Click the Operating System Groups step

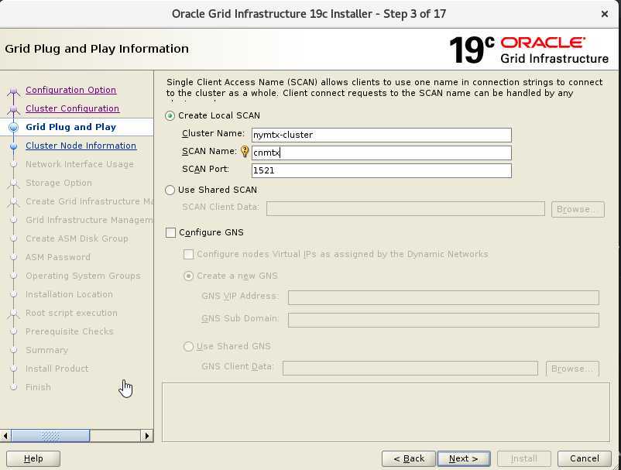(83, 276)
